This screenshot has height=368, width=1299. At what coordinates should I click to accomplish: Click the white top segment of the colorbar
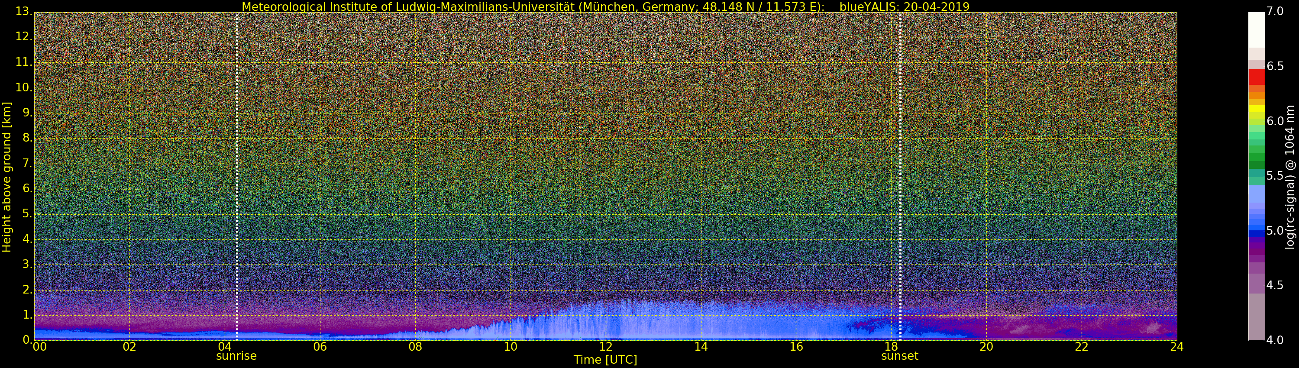(x=1257, y=30)
